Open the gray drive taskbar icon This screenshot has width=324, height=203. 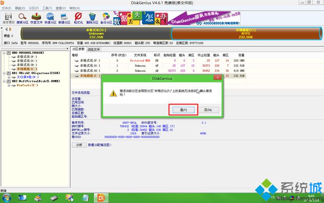tap(54, 198)
